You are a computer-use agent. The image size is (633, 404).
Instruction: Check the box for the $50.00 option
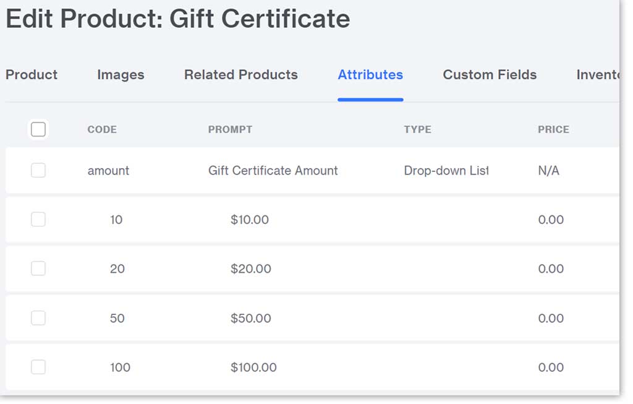pyautogui.click(x=38, y=318)
